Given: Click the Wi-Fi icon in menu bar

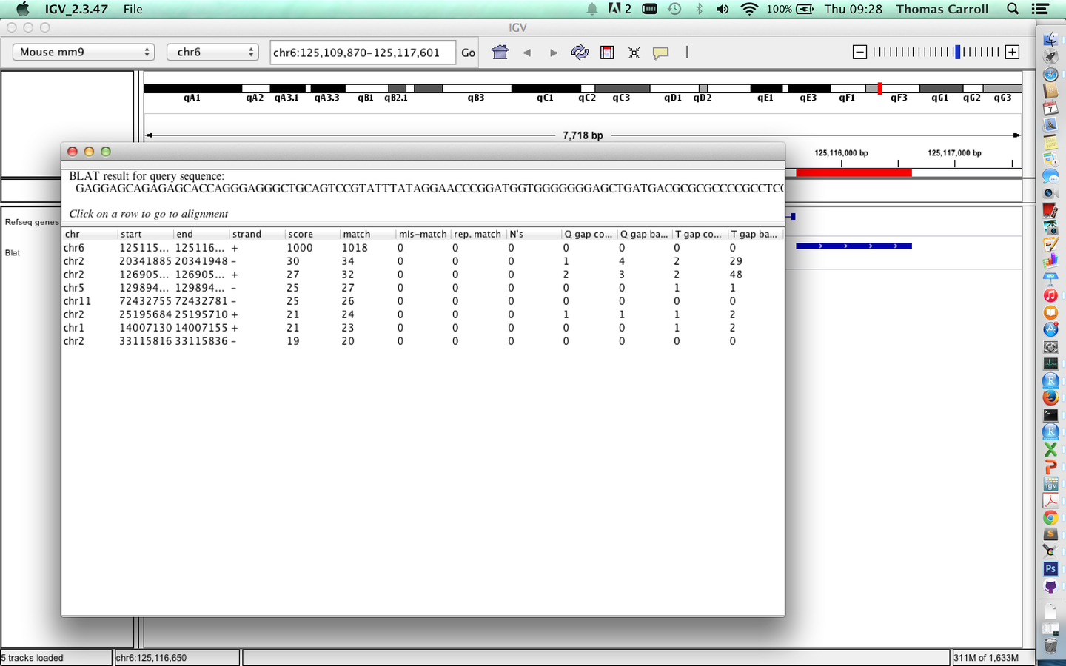Looking at the screenshot, I should pyautogui.click(x=749, y=9).
